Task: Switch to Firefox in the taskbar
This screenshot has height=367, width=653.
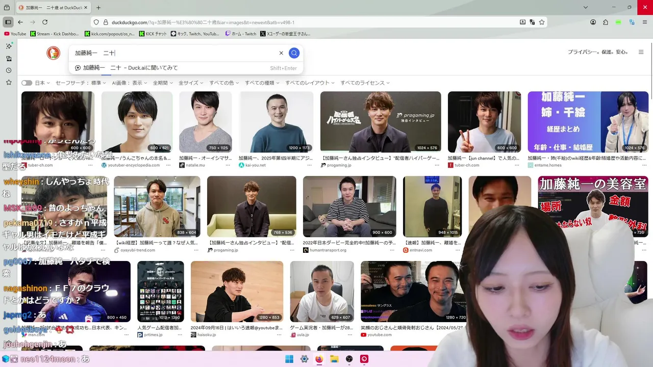Action: 319,359
